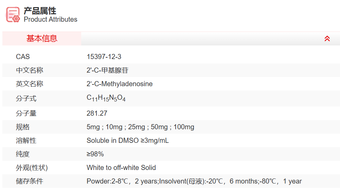Click the CAS number 15397-12-3
This screenshot has height=191, width=340.
(104, 57)
